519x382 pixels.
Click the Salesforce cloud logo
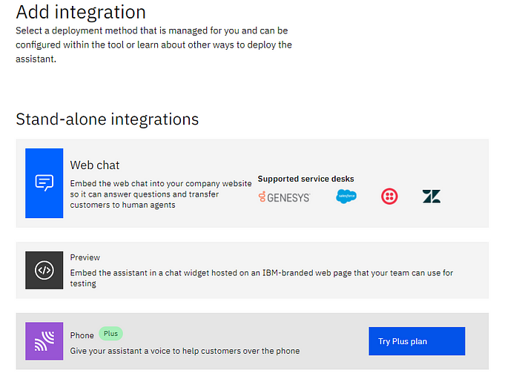point(346,197)
